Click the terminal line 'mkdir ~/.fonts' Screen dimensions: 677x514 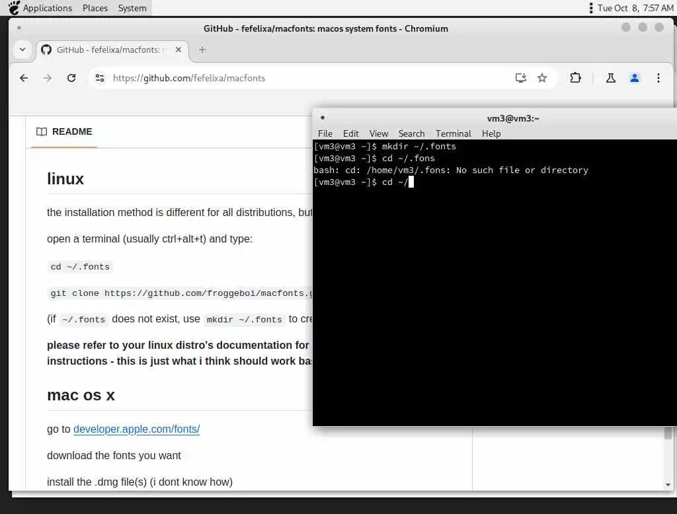[385, 146]
